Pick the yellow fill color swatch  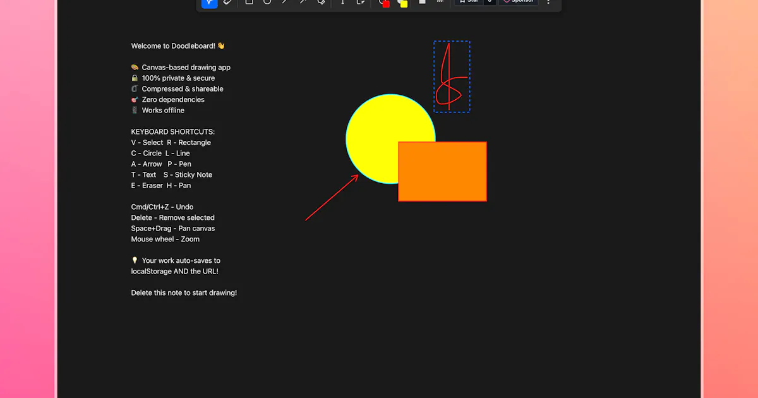coord(402,3)
